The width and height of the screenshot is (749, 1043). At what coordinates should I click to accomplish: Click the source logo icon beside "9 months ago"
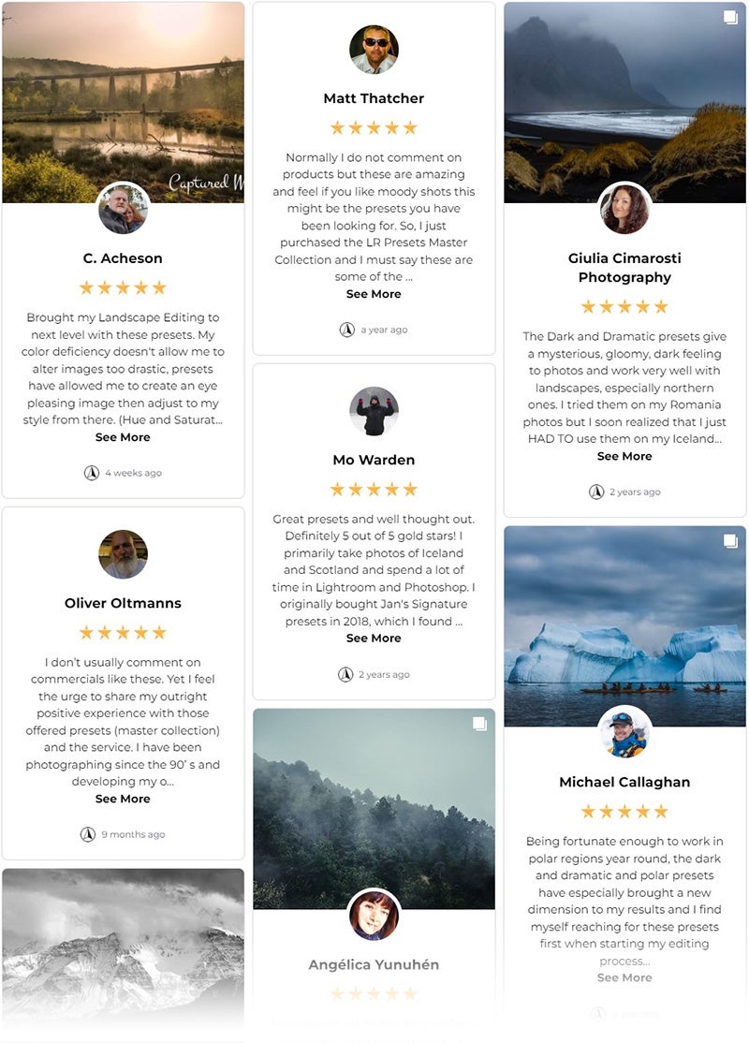coord(88,834)
